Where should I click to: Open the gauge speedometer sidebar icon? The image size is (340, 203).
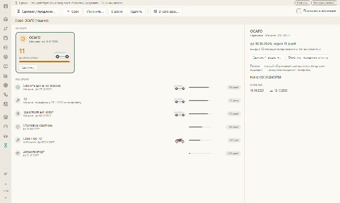tap(6, 127)
